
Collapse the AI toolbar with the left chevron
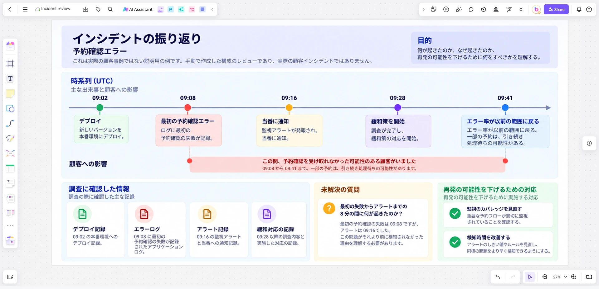[x=212, y=9]
